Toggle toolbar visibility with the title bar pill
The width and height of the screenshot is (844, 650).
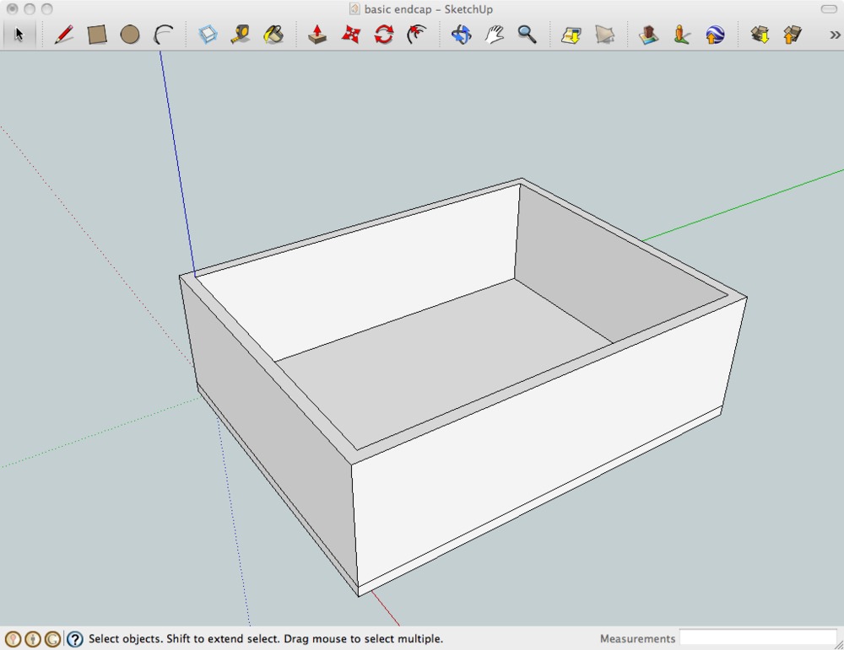click(x=828, y=9)
